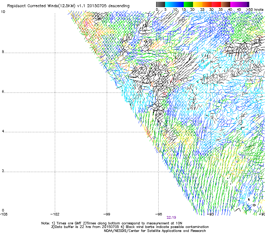Click the latitude axis label '4'
The image size is (265, 233).
click(3, 131)
